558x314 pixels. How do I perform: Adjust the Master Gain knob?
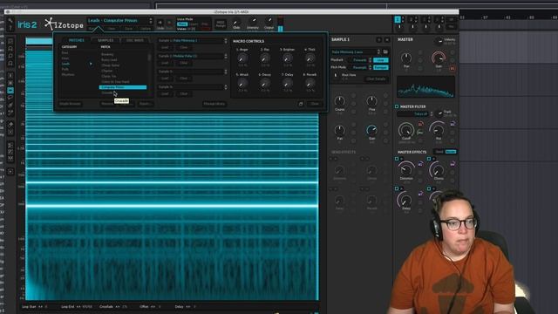439,58
